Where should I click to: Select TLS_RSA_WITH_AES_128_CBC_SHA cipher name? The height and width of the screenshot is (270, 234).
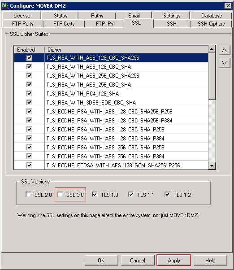coord(89,67)
